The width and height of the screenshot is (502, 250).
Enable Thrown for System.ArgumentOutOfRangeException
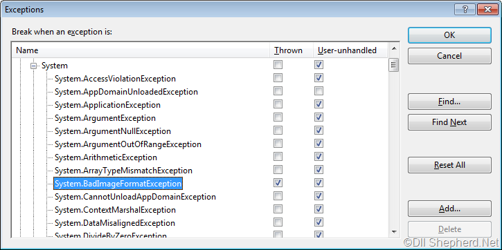point(278,144)
